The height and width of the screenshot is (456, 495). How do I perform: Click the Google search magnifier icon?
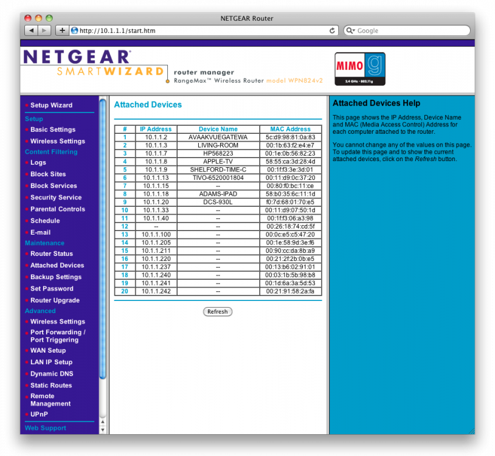pos(350,30)
